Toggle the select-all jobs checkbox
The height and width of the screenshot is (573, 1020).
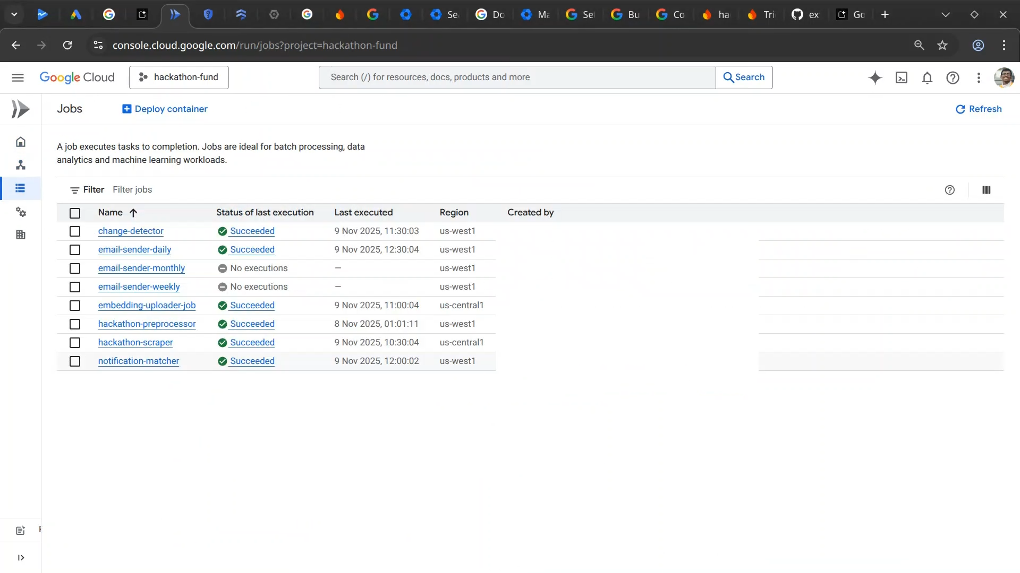(x=75, y=213)
